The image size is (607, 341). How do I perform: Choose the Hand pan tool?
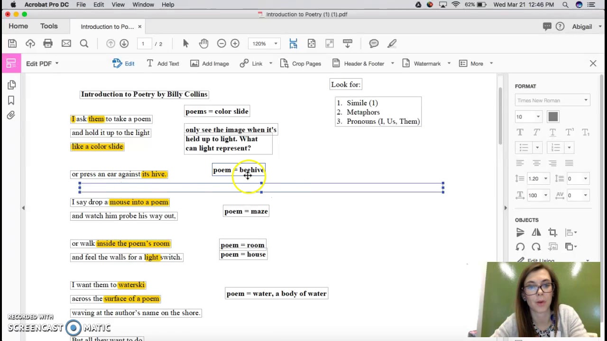coord(203,44)
